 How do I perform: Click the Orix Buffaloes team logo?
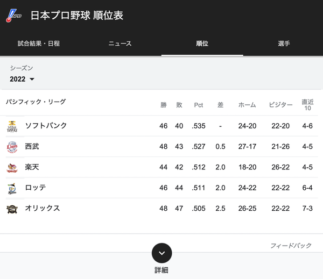(x=12, y=209)
